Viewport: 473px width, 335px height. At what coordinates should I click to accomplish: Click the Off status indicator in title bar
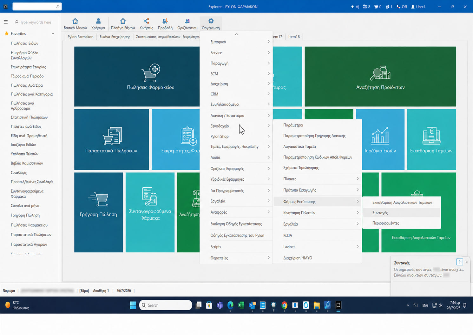402,7
